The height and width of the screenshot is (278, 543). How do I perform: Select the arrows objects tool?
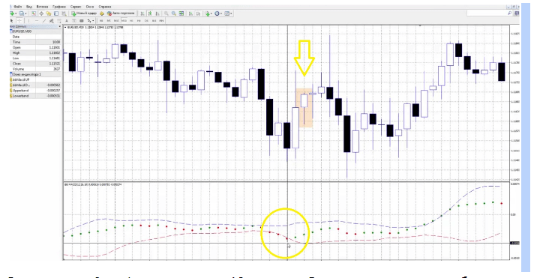click(89, 20)
